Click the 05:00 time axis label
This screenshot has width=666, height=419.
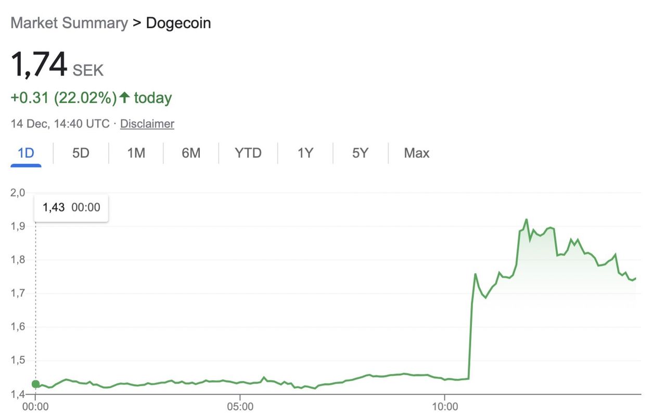coord(240,406)
